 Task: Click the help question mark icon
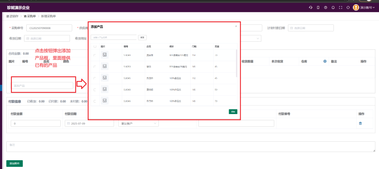click(x=325, y=7)
